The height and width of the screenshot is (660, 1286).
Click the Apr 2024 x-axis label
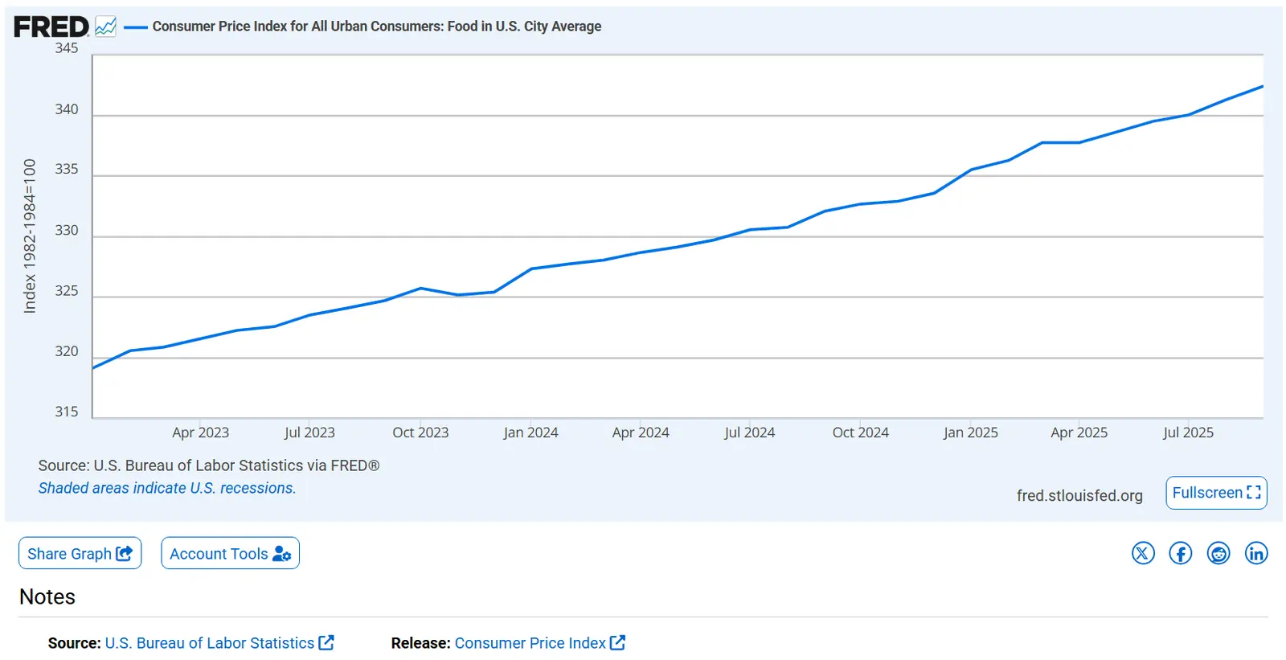[640, 432]
